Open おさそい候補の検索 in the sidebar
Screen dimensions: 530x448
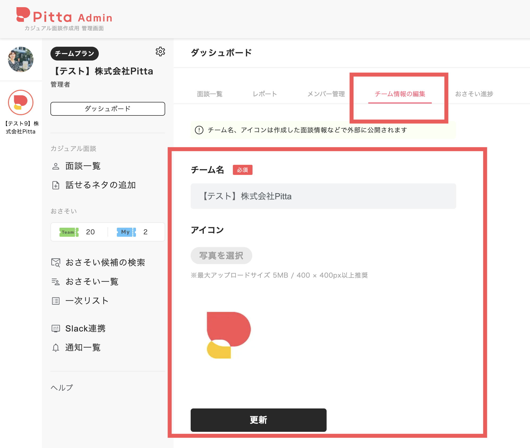pos(105,262)
